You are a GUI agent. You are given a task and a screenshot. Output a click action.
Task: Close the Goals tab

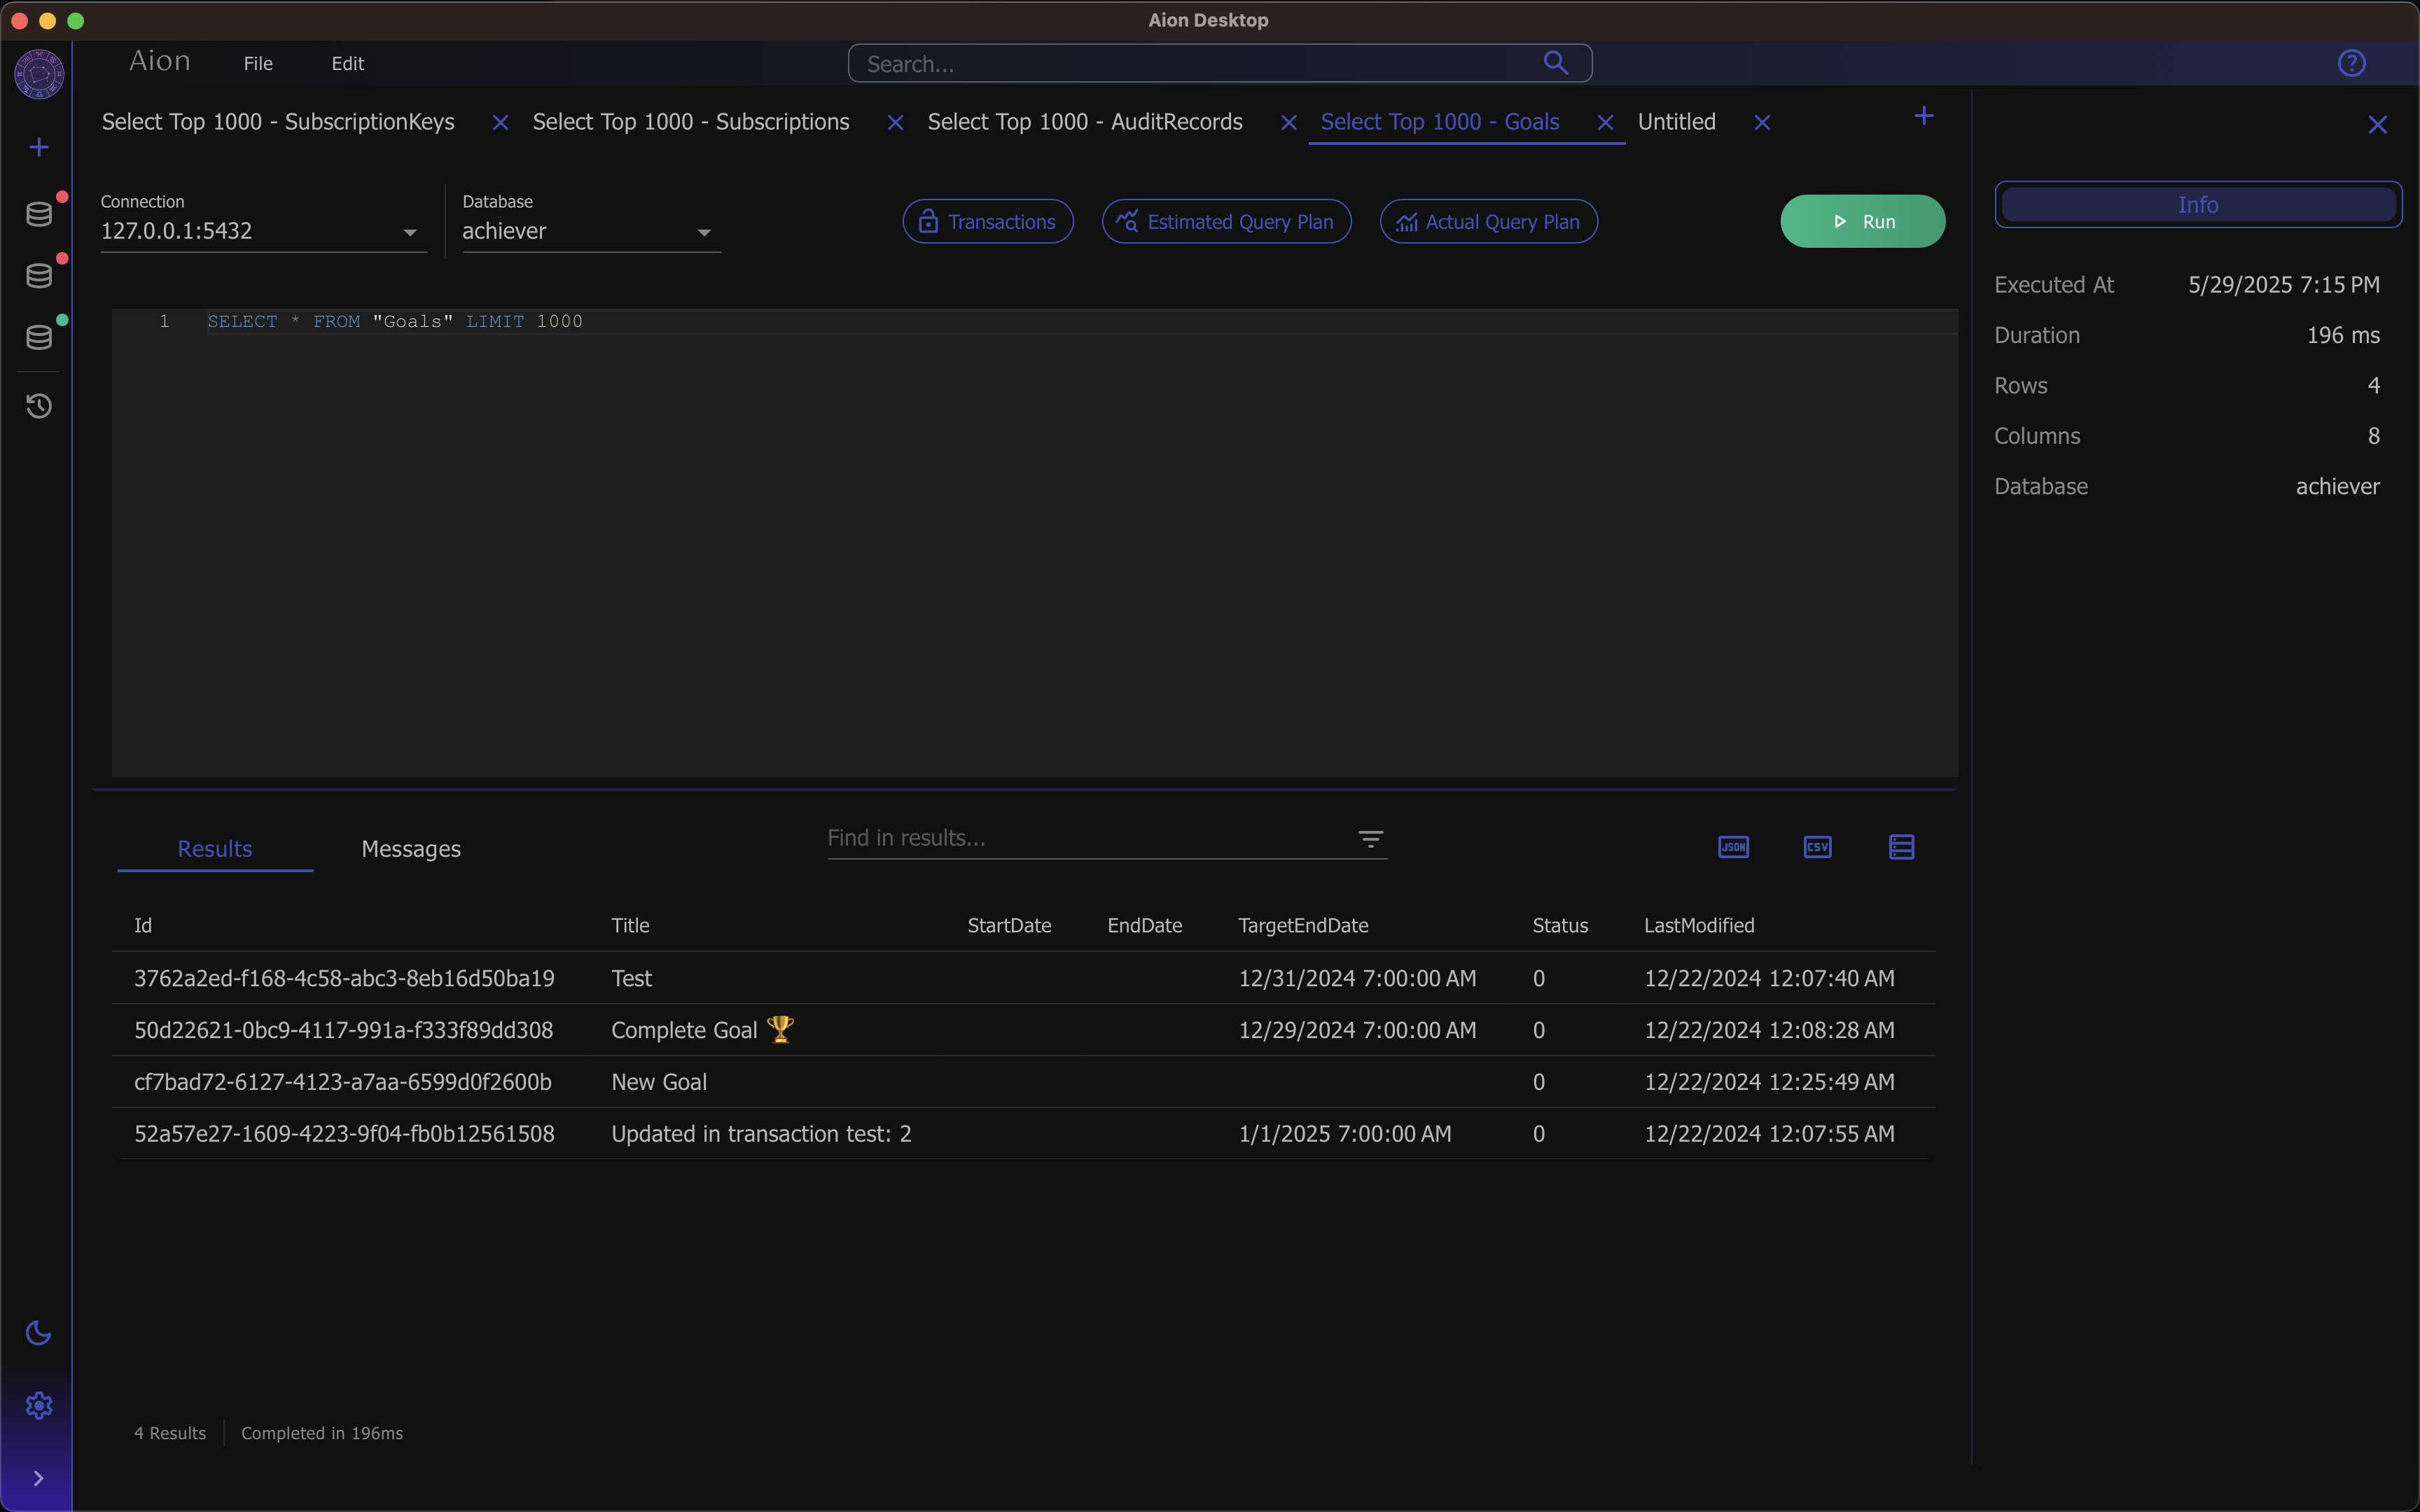[x=1605, y=122]
